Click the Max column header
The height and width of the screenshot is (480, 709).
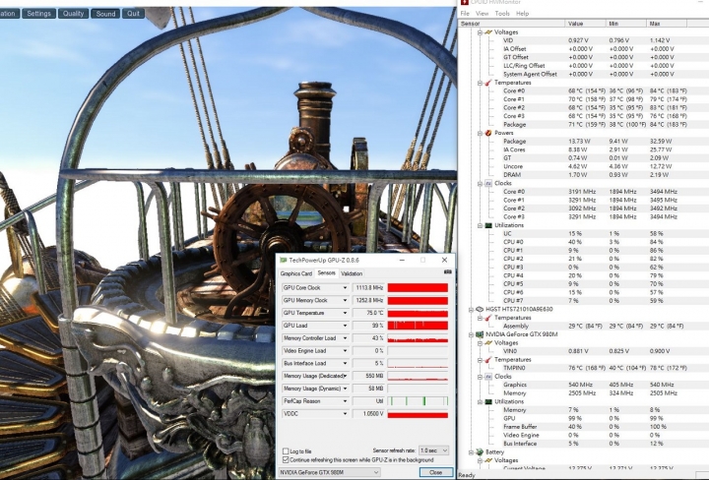click(667, 24)
